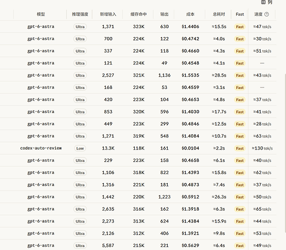Image resolution: width=286 pixels, height=250 pixels.
Task: Select the cost value $0.4873
Action: click(190, 185)
